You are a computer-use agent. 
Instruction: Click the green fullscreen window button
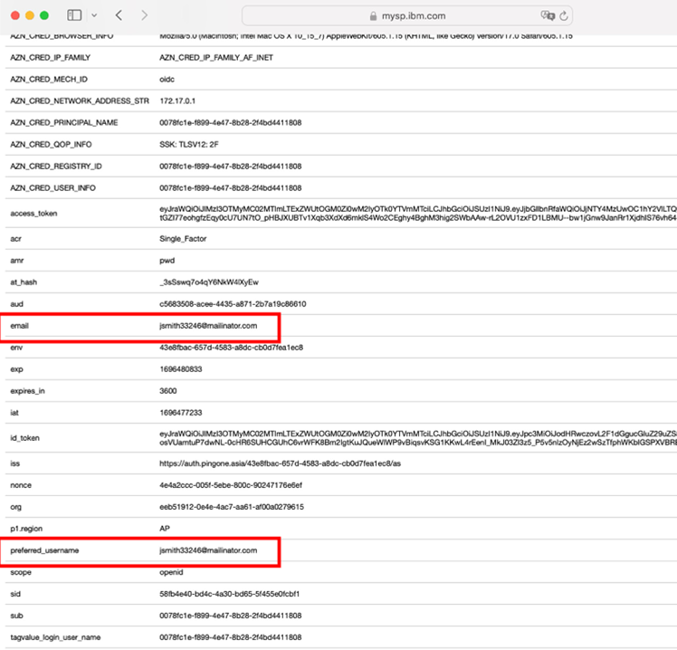pos(44,15)
